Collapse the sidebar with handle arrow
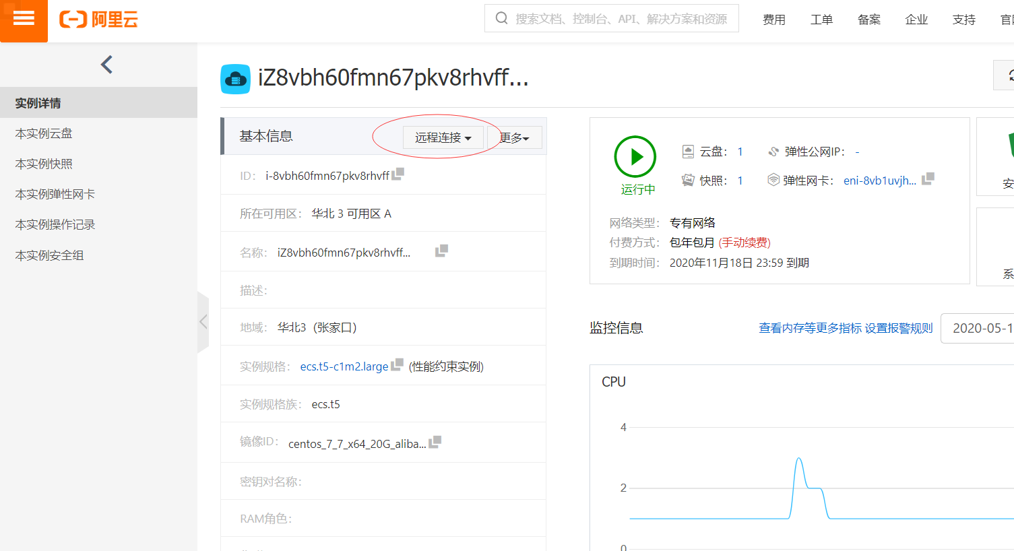The height and width of the screenshot is (551, 1014). click(203, 322)
